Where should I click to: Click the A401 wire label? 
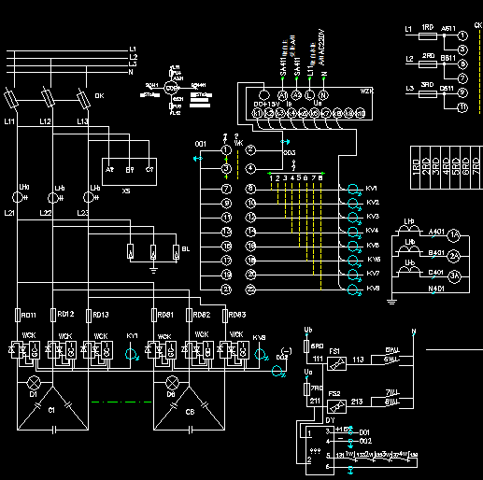click(436, 232)
